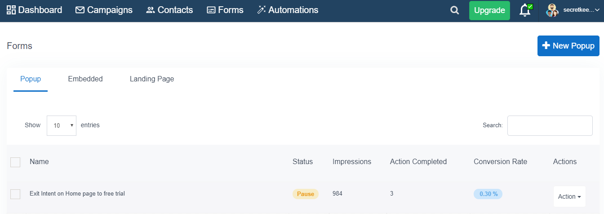Click the Contacts people icon
The width and height of the screenshot is (604, 214).
pos(151,10)
